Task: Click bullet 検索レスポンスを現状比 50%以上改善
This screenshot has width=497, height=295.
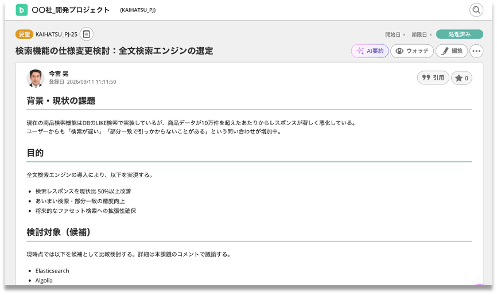Action: coord(83,191)
